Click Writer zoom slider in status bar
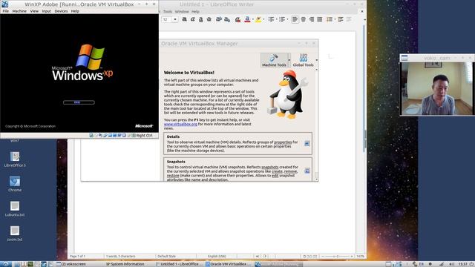 pyautogui.click(x=337, y=256)
